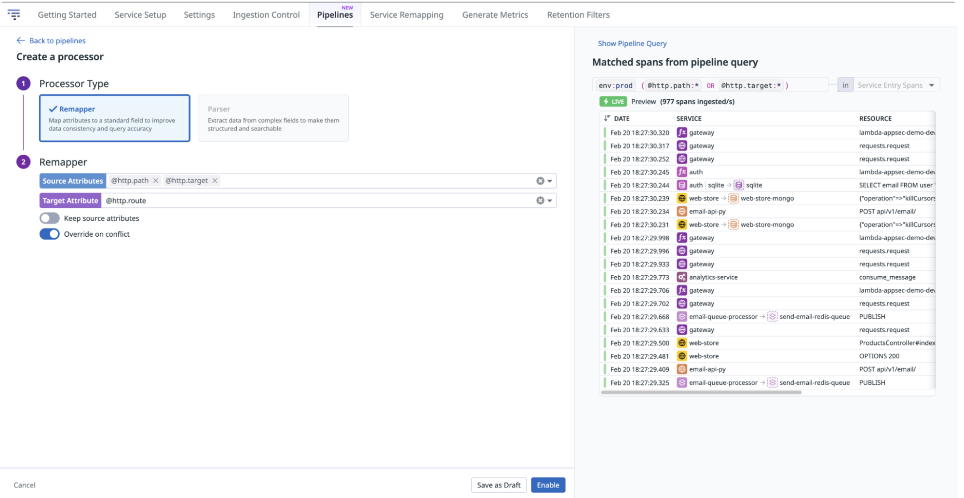964x498 pixels.
Task: Click the green LIVE badge
Action: [613, 102]
